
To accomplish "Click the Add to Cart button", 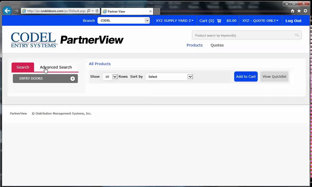I will point(246,76).
